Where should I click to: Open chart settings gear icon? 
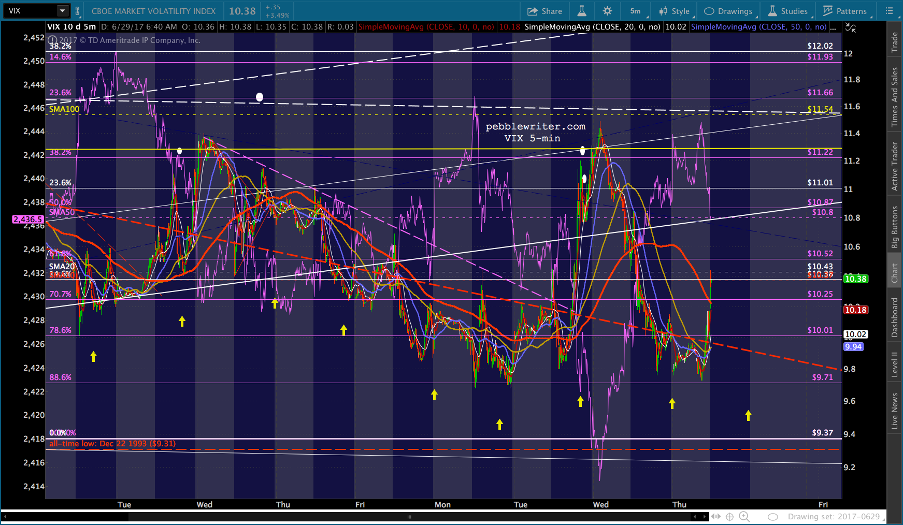[x=607, y=11]
